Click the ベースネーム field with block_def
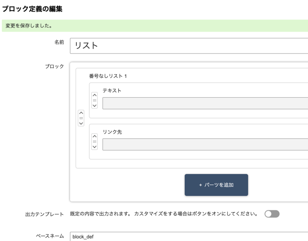The width and height of the screenshot is (308, 241). tap(189, 236)
